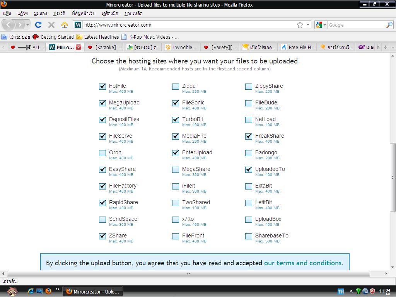Click the browser Forward arrow button

pos(20,25)
